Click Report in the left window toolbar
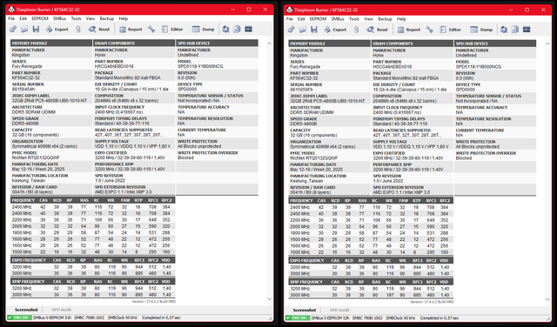 pyautogui.click(x=131, y=29)
